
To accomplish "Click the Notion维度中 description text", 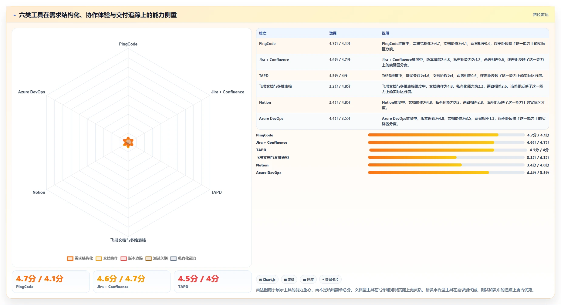I will (463, 105).
